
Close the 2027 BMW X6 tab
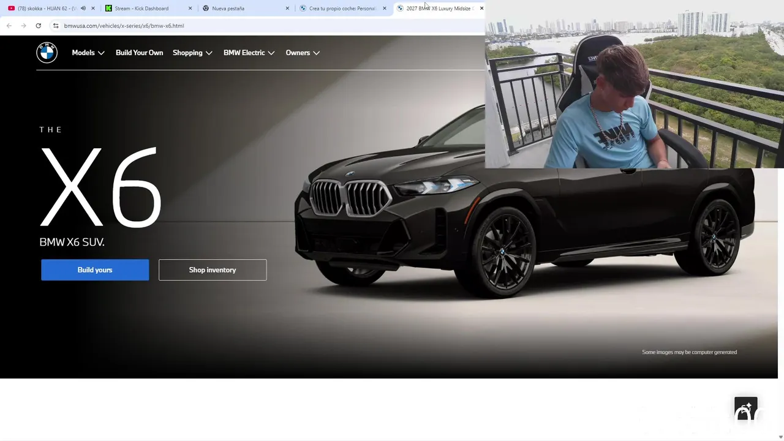(x=481, y=9)
